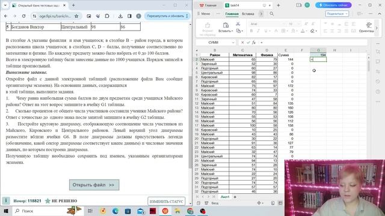Open Microsoft Edge from the taskbar

click(115, 211)
